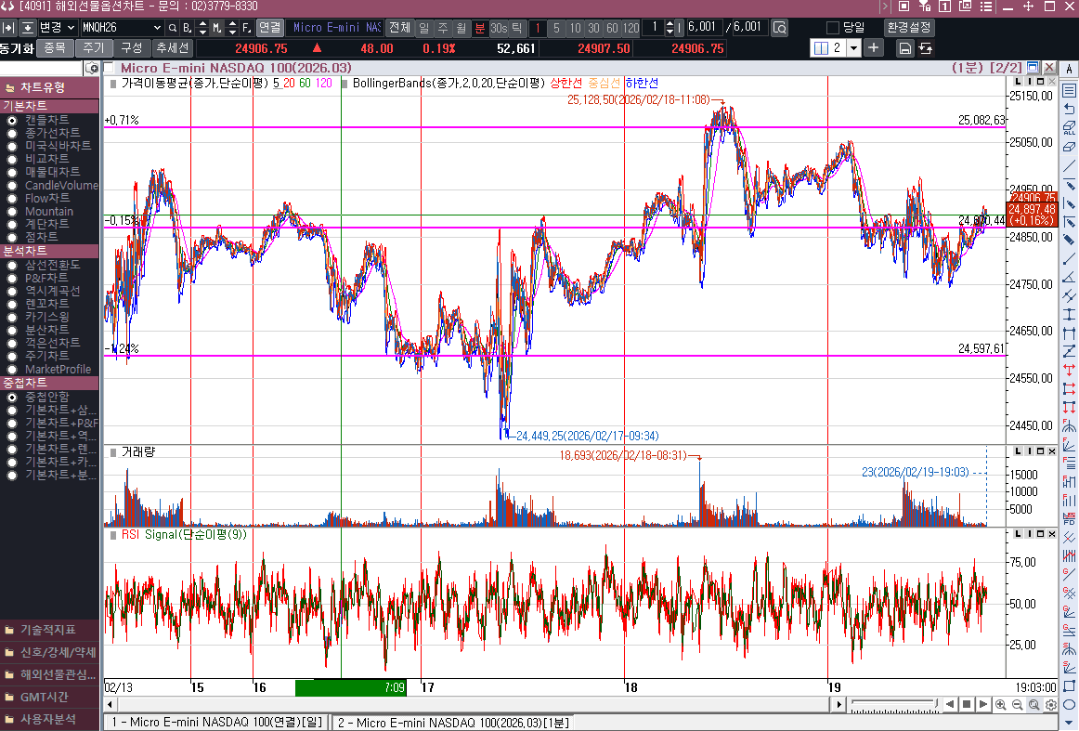The image size is (1079, 731).
Task: Select the CandleVolume chart radio button
Action: click(x=12, y=186)
